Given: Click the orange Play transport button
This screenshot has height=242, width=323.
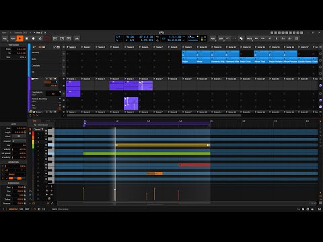Looking at the screenshot, I should coord(20,38).
